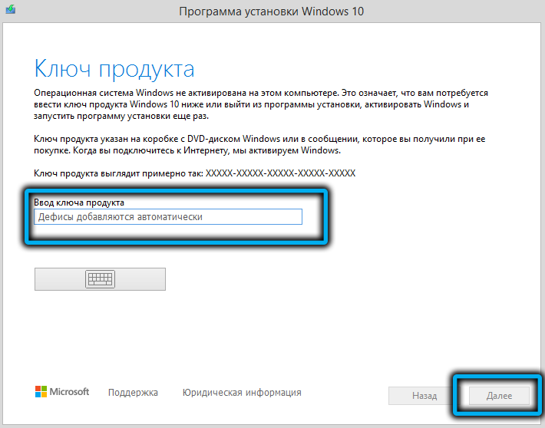Click the Ключ продукта heading
This screenshot has width=545, height=428.
pos(114,69)
